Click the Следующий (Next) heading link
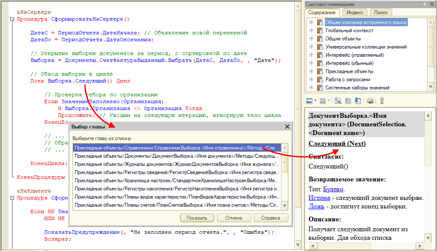The width and height of the screenshot is (437, 251). click(337, 144)
